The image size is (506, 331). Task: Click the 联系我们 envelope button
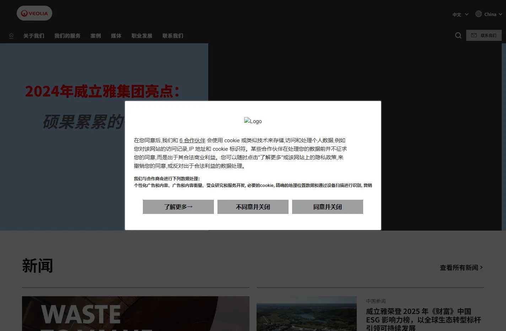pyautogui.click(x=484, y=35)
